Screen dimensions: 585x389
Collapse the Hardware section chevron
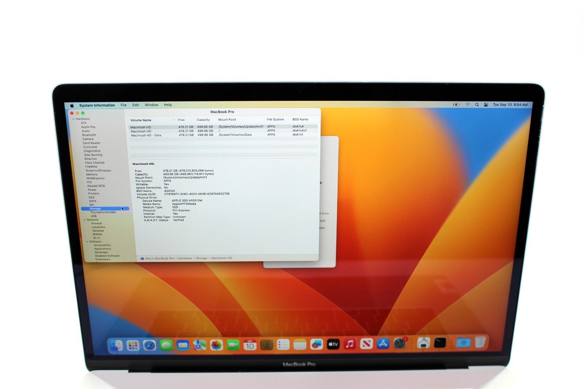coord(73,119)
